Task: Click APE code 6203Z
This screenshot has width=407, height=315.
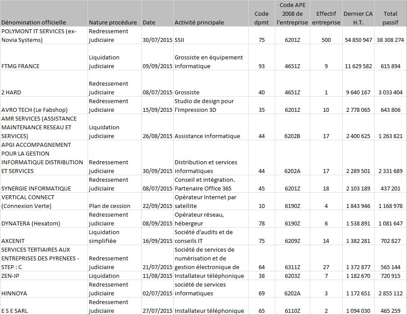Action: tap(292, 276)
